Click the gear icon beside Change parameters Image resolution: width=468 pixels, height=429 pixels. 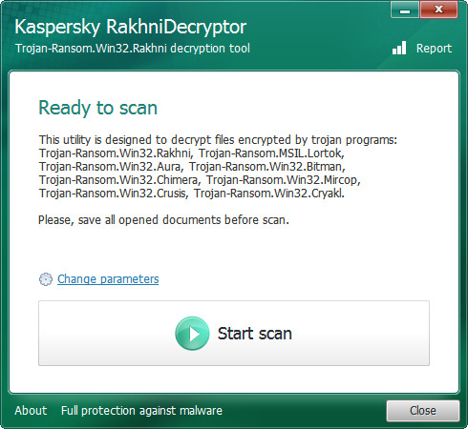click(x=46, y=279)
